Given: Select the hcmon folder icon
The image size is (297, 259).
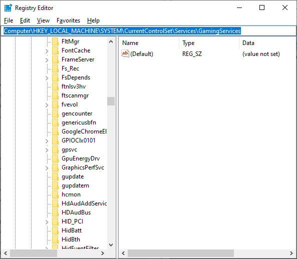Looking at the screenshot, I should click(x=55, y=194).
